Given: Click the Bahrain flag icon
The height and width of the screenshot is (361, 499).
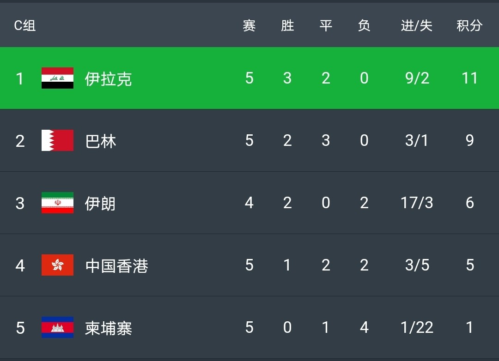Looking at the screenshot, I should 57,141.
